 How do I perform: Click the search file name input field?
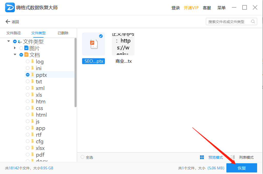point(231,21)
